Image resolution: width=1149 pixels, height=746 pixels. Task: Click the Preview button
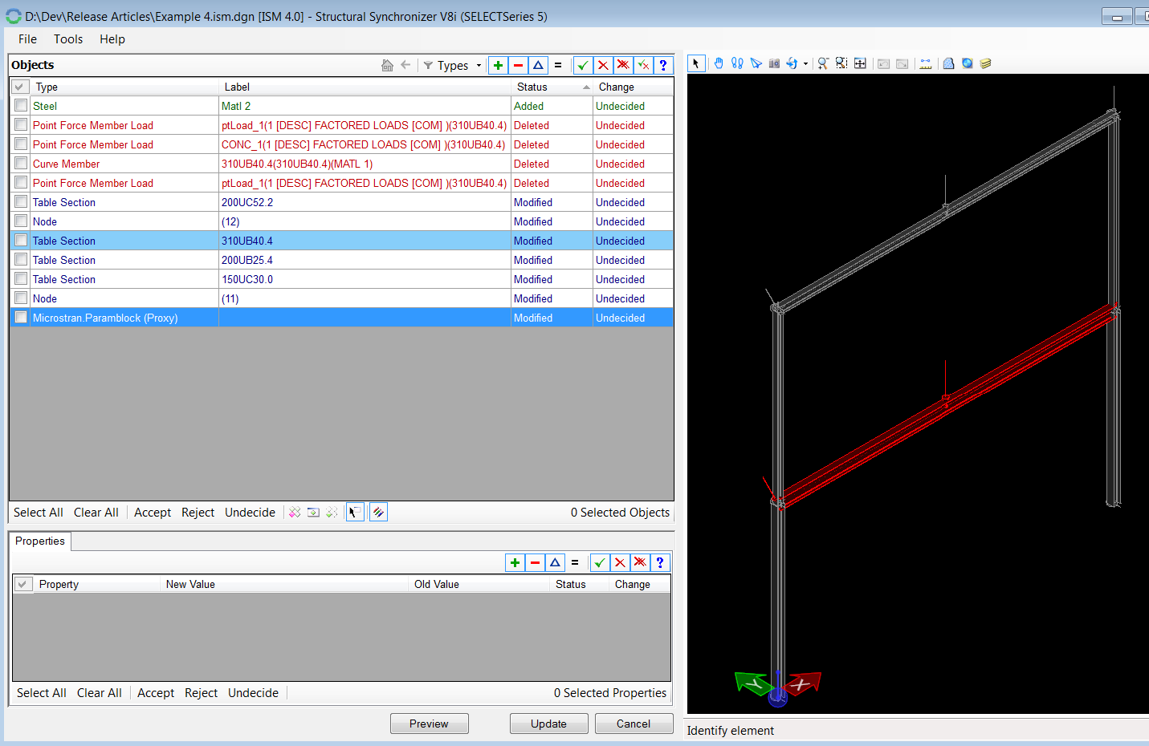tap(429, 724)
